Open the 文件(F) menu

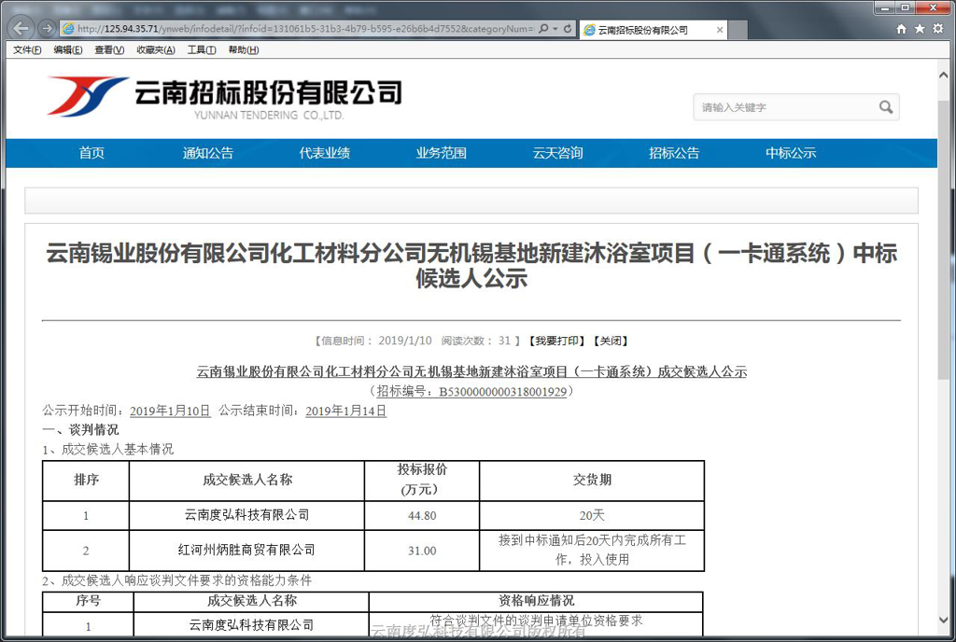coord(27,50)
